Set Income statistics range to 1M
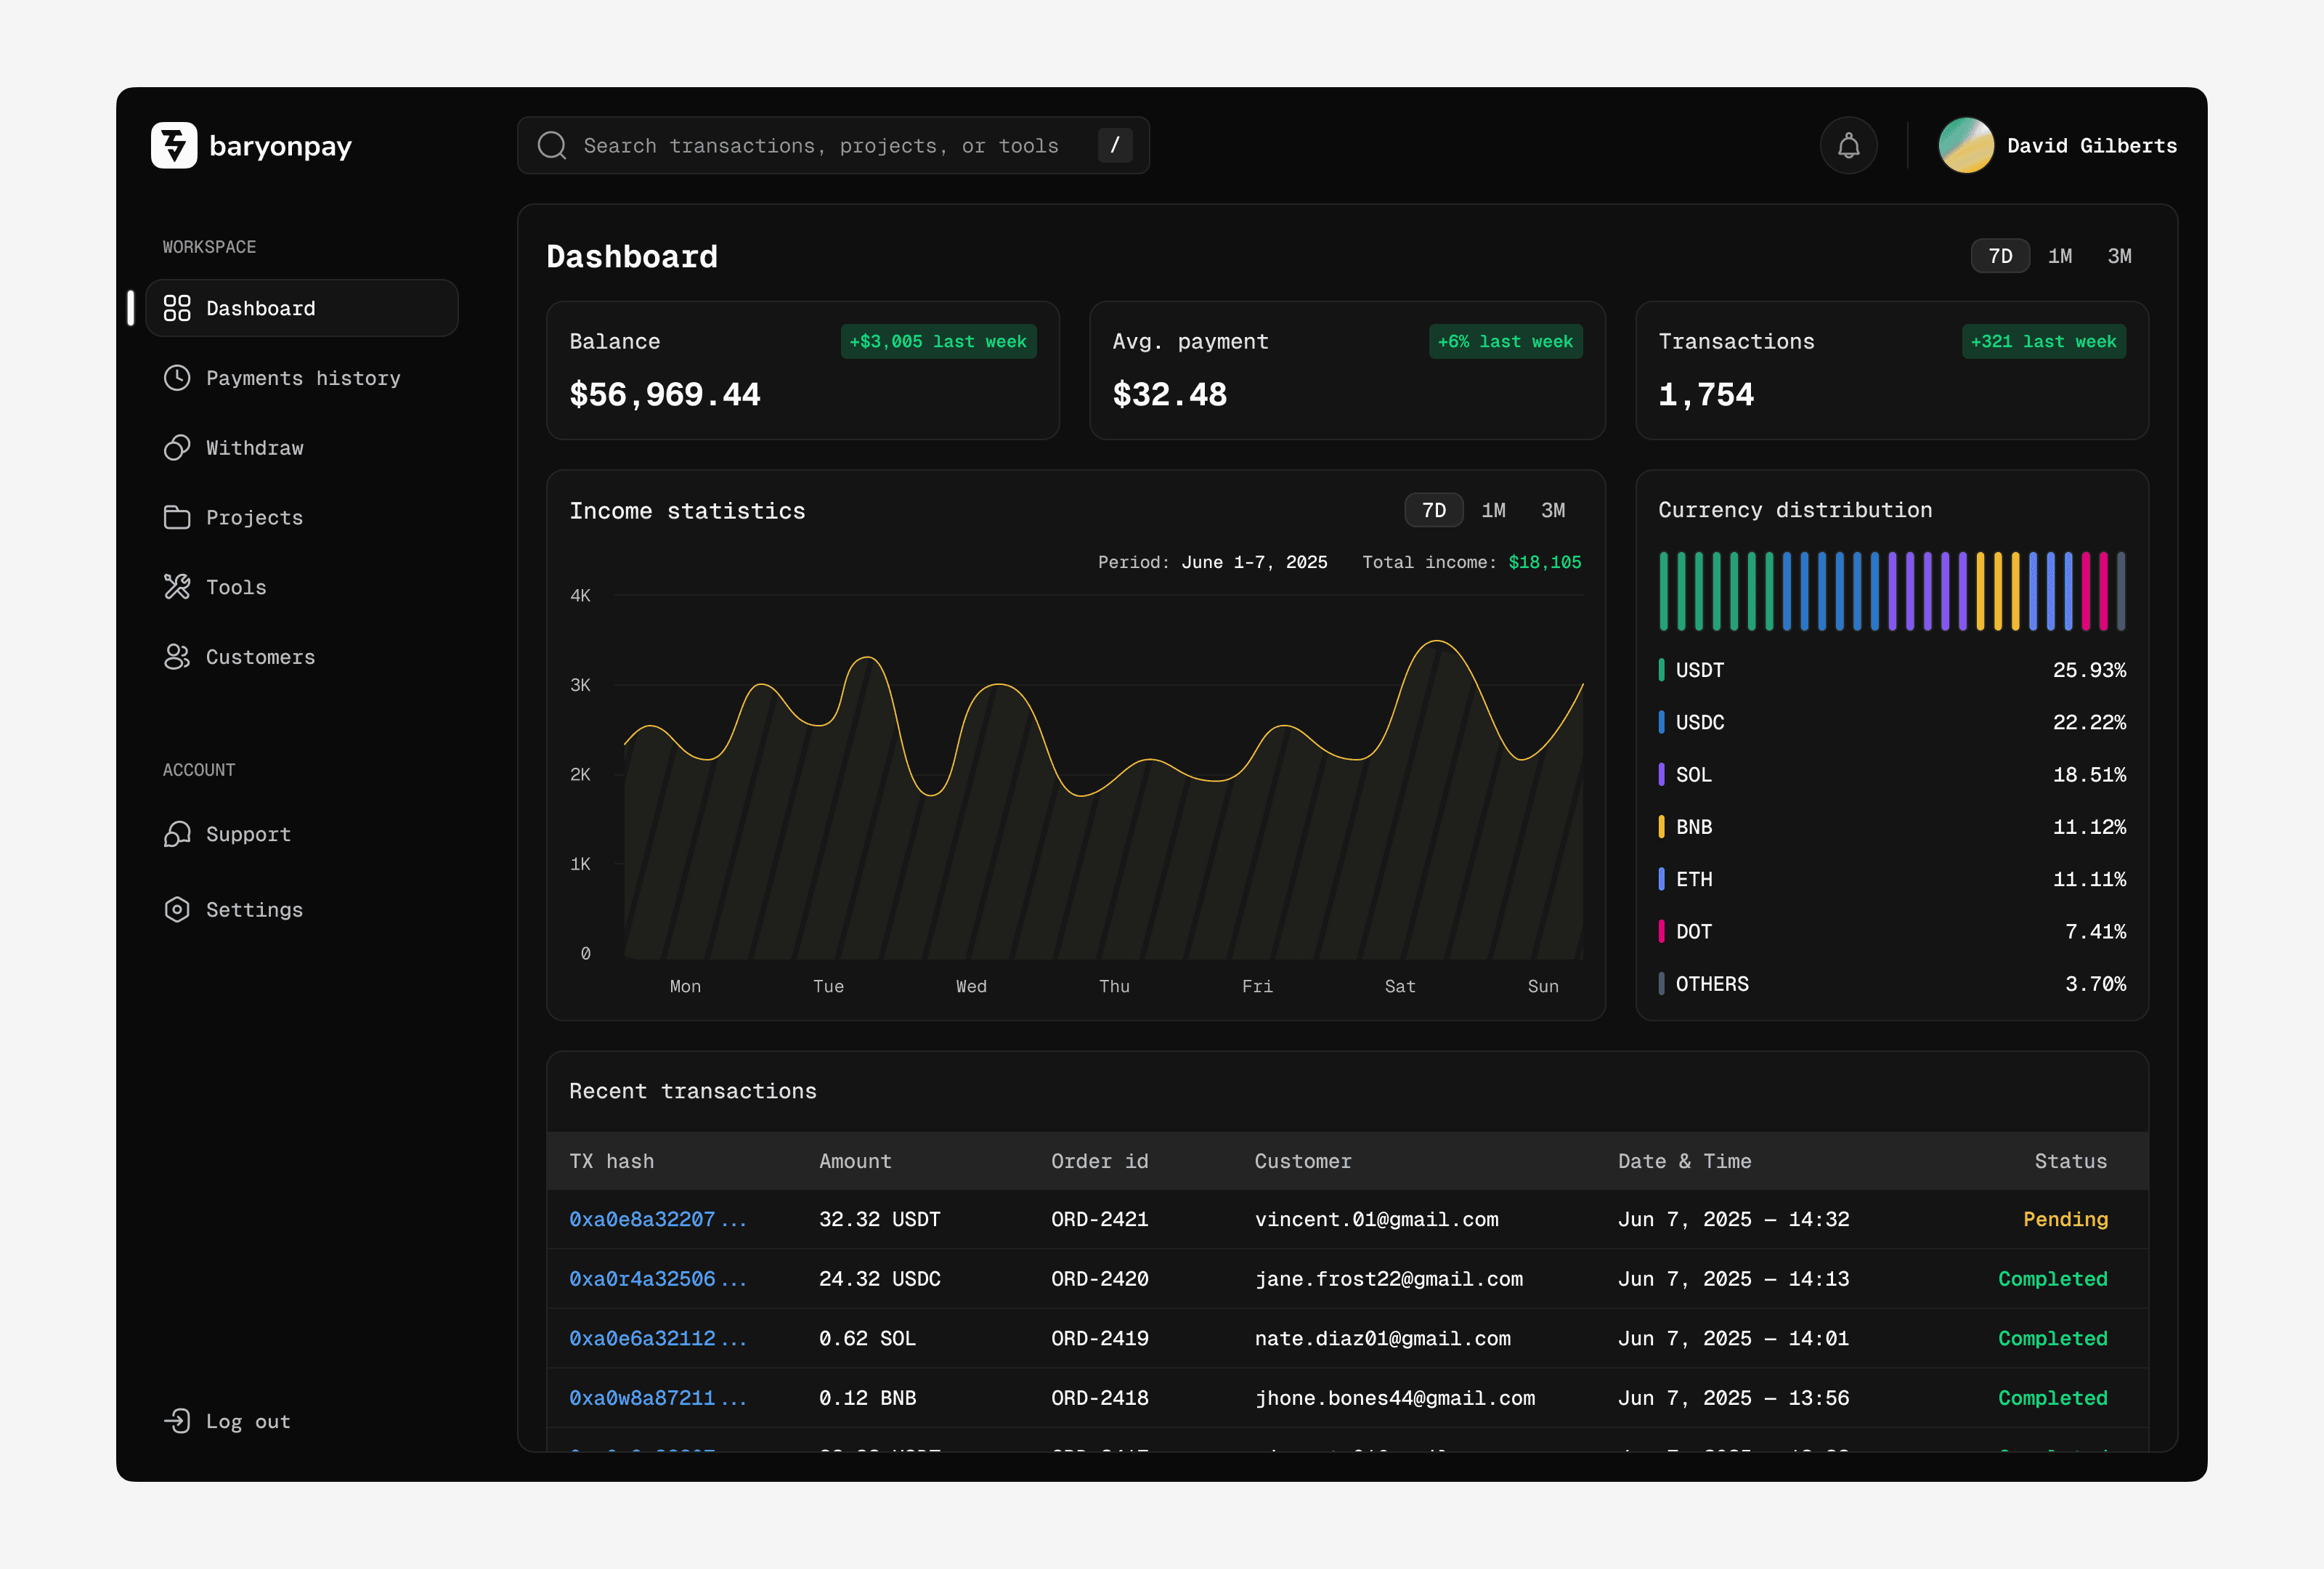Screen dimensions: 2324x1569 click(1493, 510)
